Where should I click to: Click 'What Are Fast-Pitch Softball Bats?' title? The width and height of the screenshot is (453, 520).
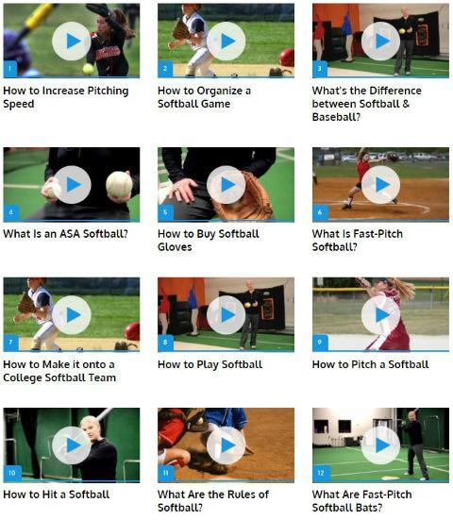point(361,501)
